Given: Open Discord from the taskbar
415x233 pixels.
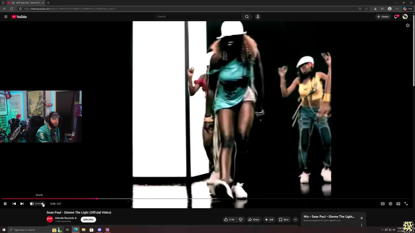Looking at the screenshot, I should click(99, 230).
